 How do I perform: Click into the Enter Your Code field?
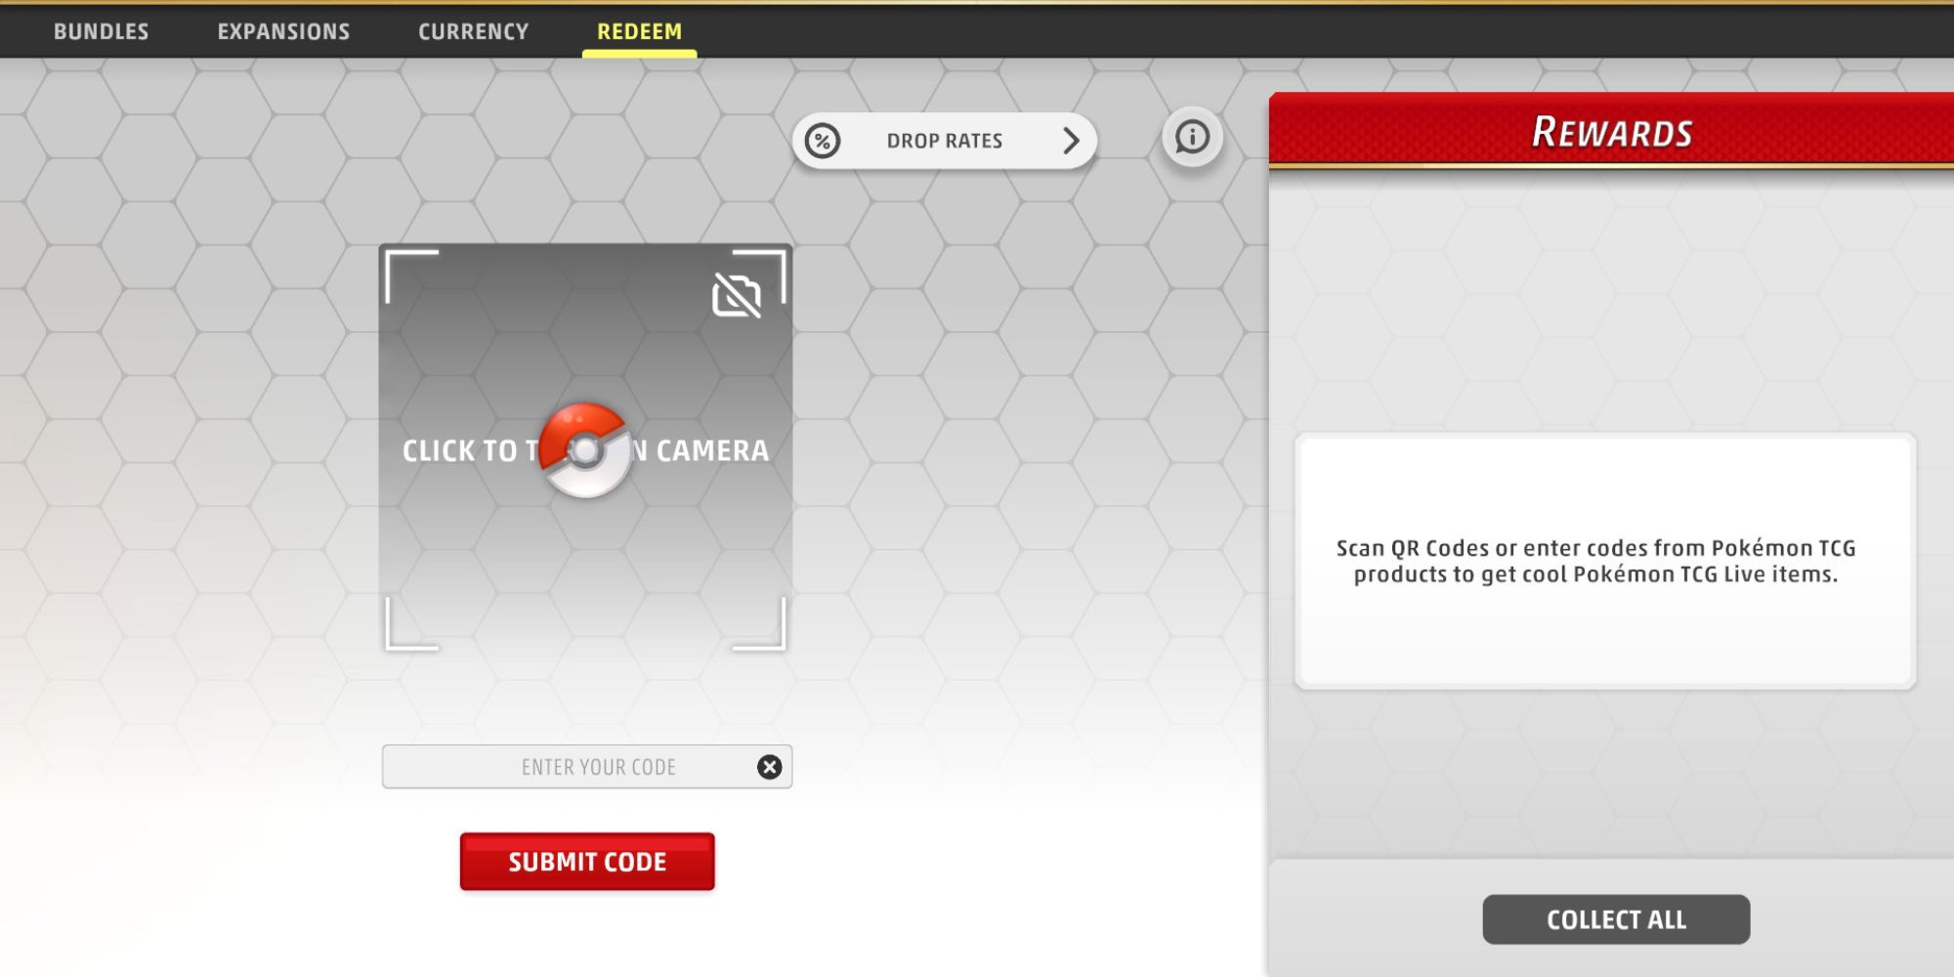point(586,767)
